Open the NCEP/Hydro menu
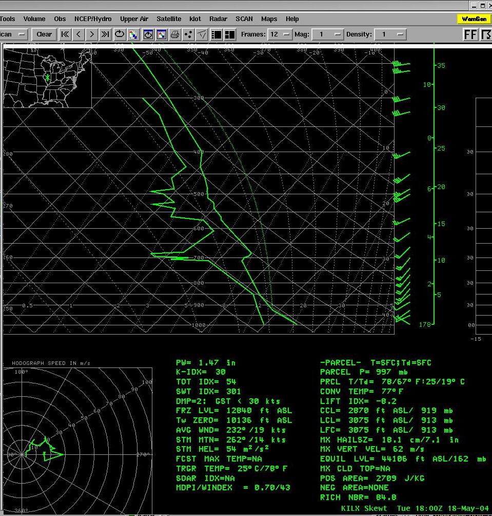492x516 pixels. (93, 19)
